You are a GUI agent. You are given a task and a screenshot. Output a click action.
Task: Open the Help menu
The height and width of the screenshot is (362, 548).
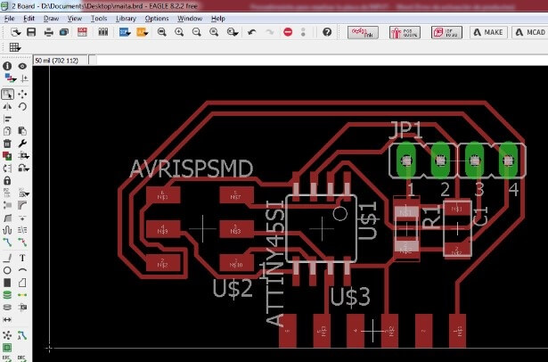[218, 19]
